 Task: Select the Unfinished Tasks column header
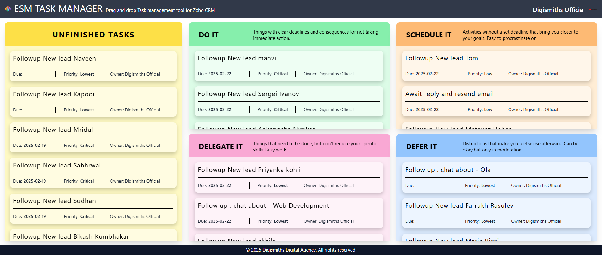point(93,35)
